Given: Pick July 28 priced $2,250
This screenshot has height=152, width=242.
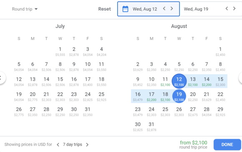Looking at the screenshot, I should tap(46, 111).
